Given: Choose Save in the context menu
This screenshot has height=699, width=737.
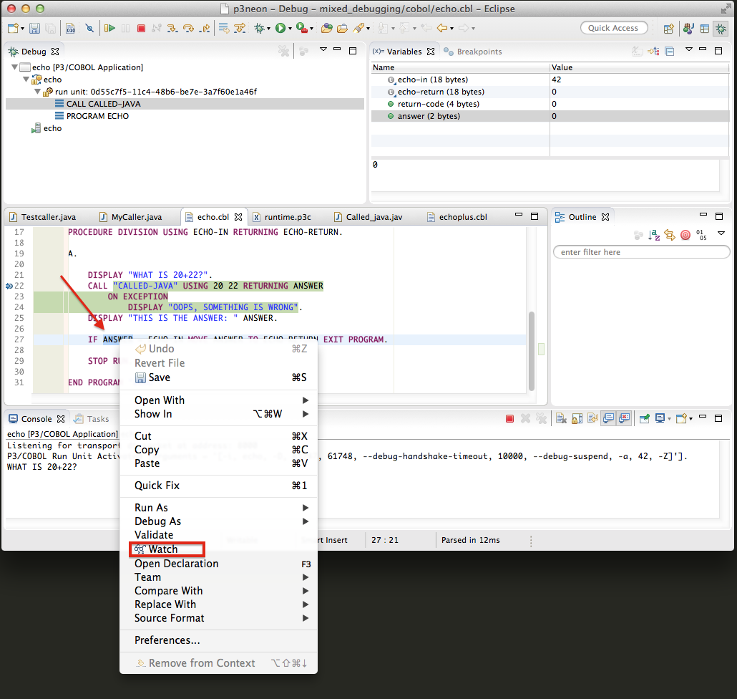Looking at the screenshot, I should click(x=218, y=377).
